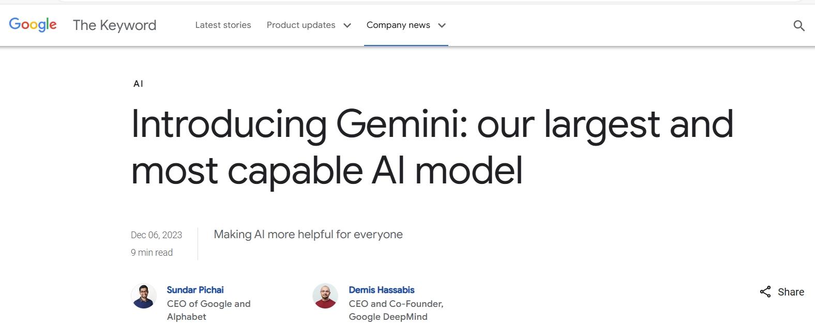
Task: Visit The Keyword homepage link
Action: tap(114, 25)
